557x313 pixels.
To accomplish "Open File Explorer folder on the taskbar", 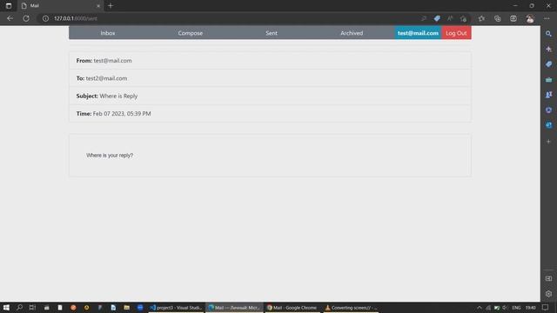I will pos(127,308).
